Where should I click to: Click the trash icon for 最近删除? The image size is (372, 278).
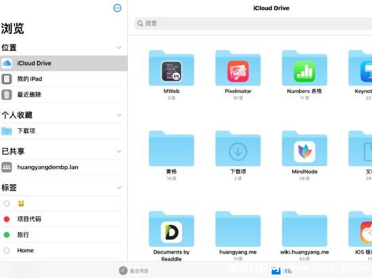tap(7, 95)
